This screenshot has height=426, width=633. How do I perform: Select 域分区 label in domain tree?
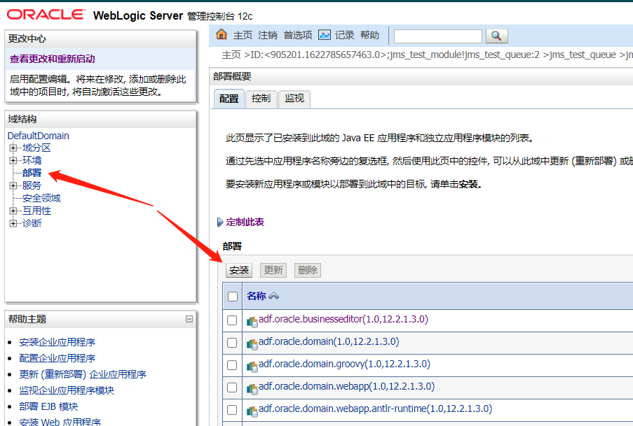coord(36,148)
